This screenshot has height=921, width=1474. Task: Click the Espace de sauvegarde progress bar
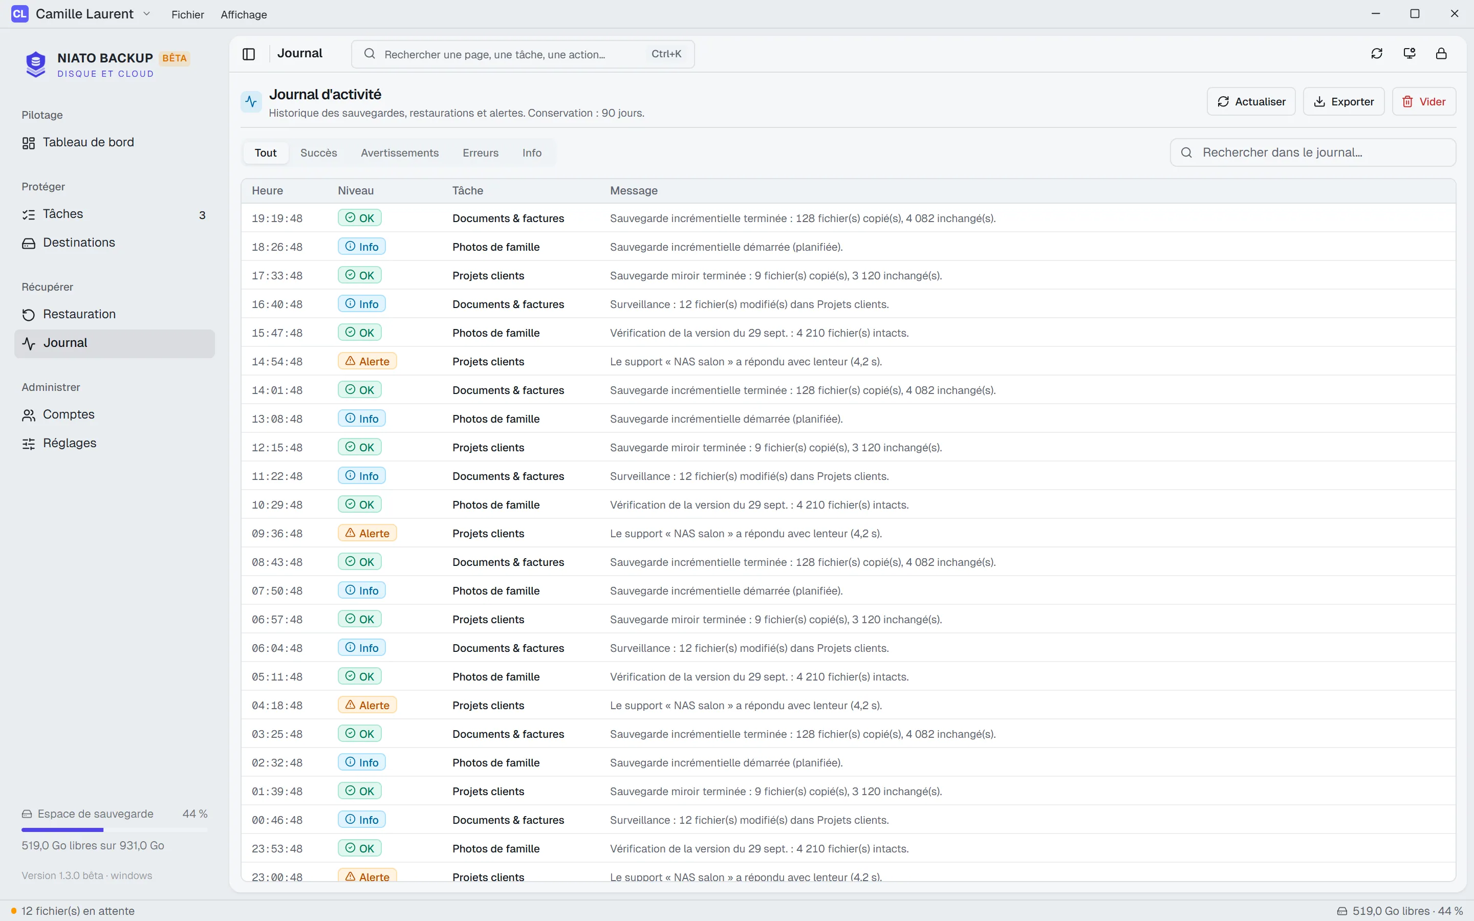[115, 829]
